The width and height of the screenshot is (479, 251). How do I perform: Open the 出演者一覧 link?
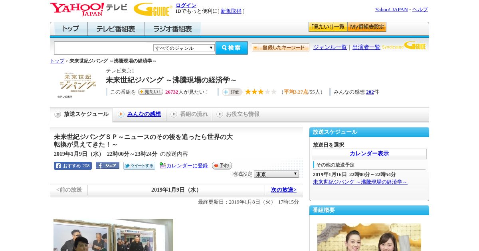pyautogui.click(x=366, y=47)
